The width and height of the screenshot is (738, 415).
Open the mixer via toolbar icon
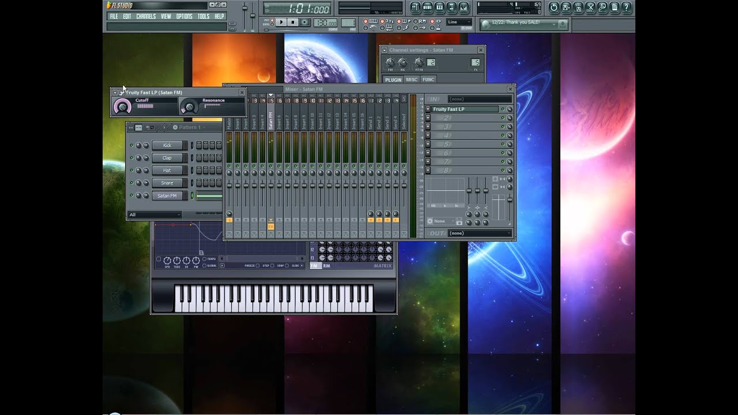click(464, 7)
